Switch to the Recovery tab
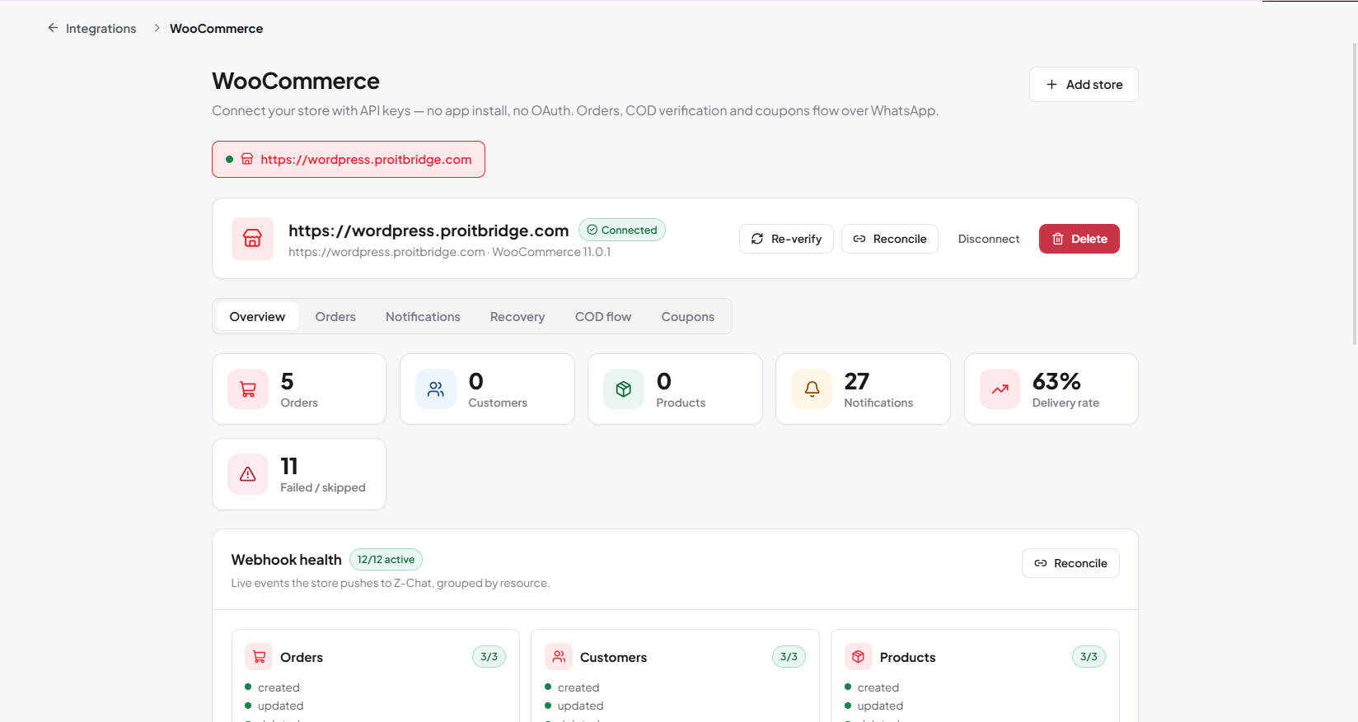 pos(517,317)
